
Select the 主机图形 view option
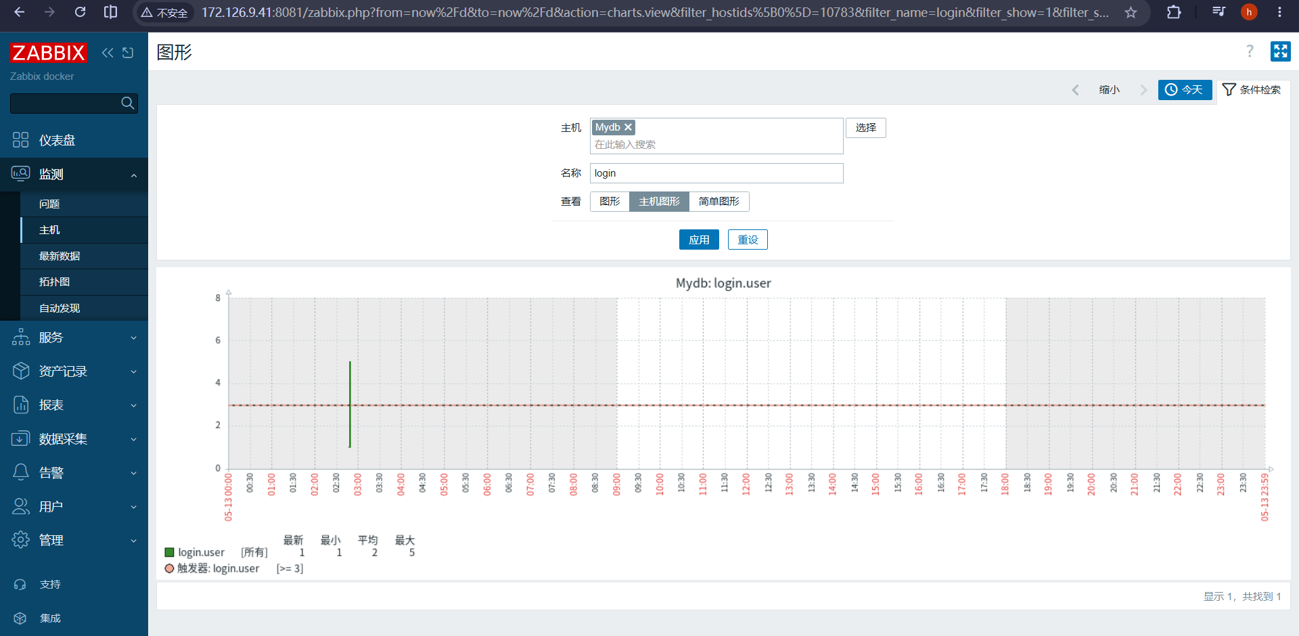pos(659,202)
